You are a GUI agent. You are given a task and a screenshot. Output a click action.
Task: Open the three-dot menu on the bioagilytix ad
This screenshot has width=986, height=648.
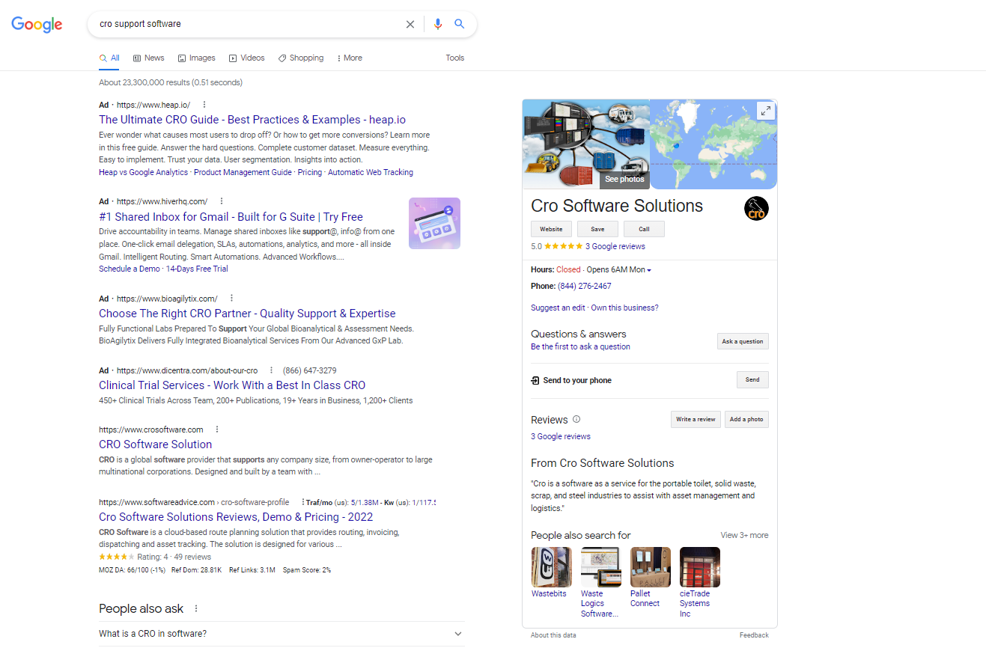[231, 298]
